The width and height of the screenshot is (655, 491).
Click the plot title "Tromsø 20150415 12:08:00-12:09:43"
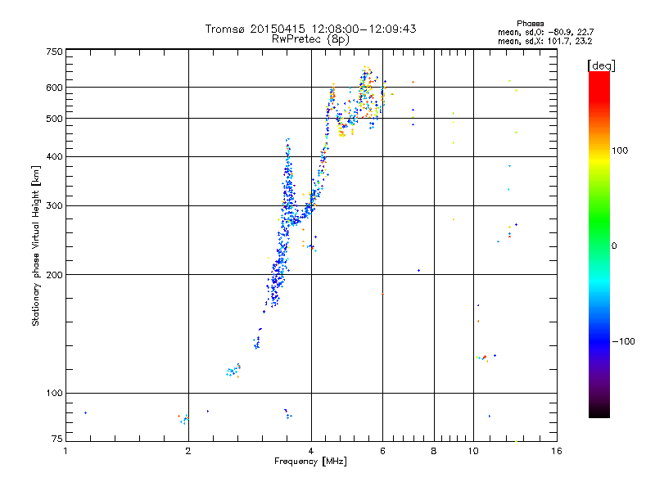[310, 29]
